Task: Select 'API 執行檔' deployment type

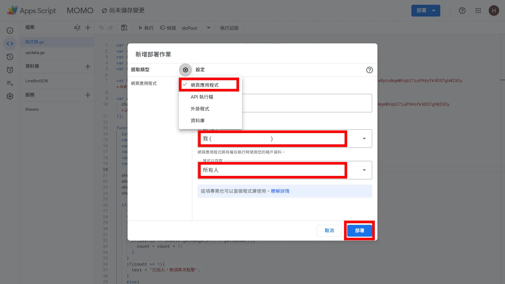Action: point(202,97)
